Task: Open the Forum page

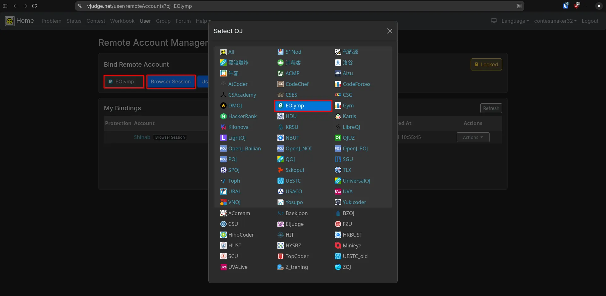Action: pyautogui.click(x=183, y=21)
